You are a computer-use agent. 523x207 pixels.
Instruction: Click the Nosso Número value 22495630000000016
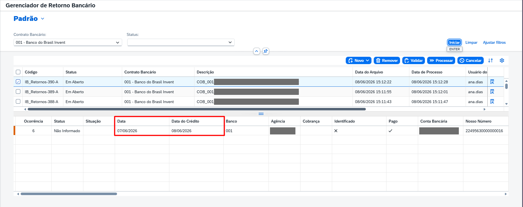point(484,131)
